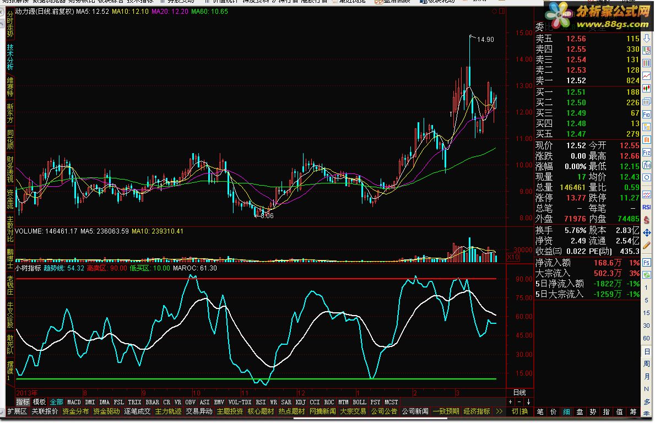The height and width of the screenshot is (423, 655).
Task: Open the f(x) formula icon
Action: (x=647, y=165)
